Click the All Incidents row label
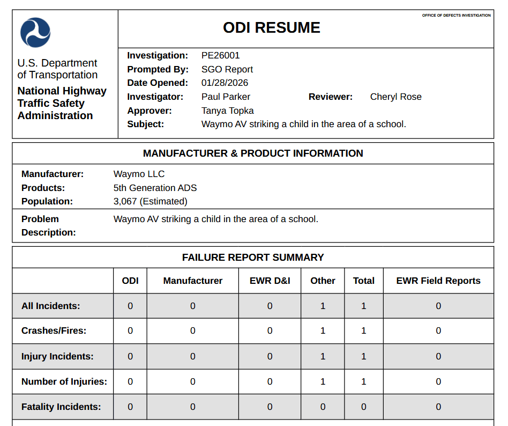Image resolution: width=508 pixels, height=426 pixels. [x=50, y=306]
